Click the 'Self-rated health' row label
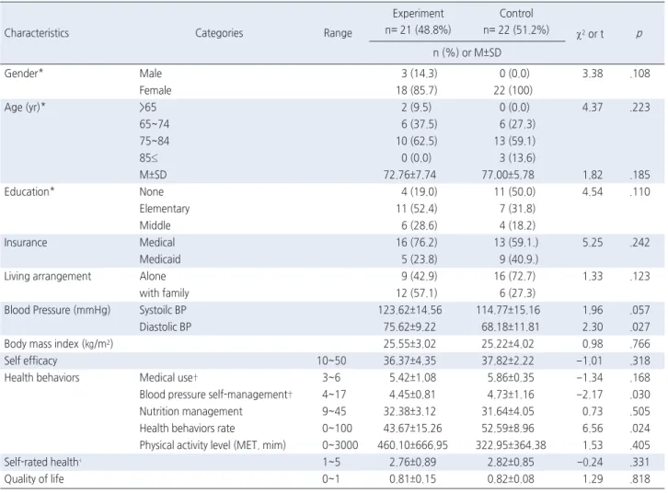The height and width of the screenshot is (493, 668). point(41,462)
